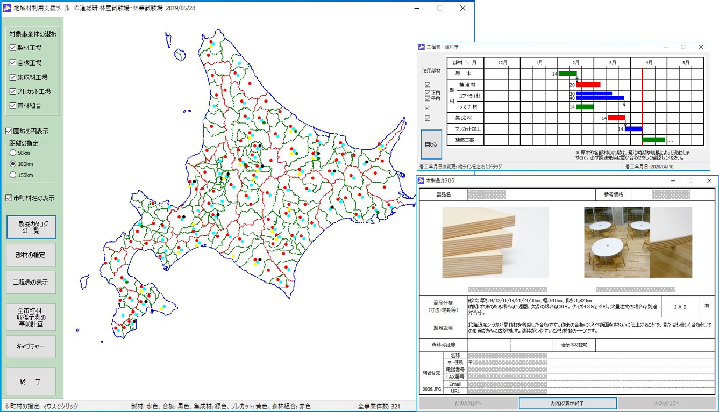Select the 50km distance radio button
719x412 pixels.
coord(13,153)
